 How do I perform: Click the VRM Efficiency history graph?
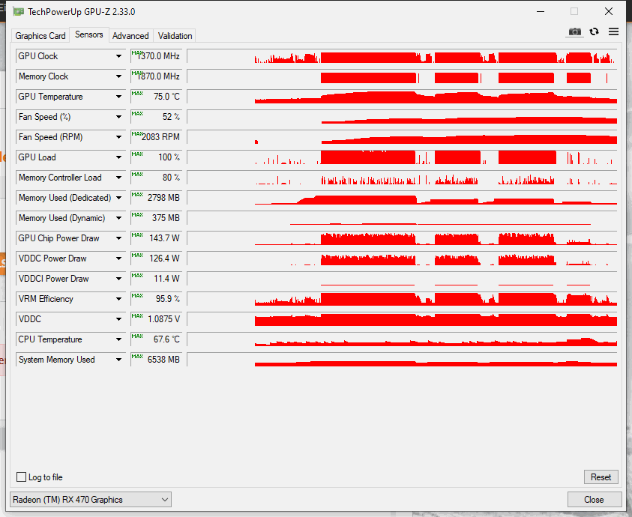tap(402, 299)
